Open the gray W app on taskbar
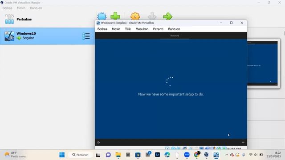The image size is (285, 160). click(x=128, y=155)
